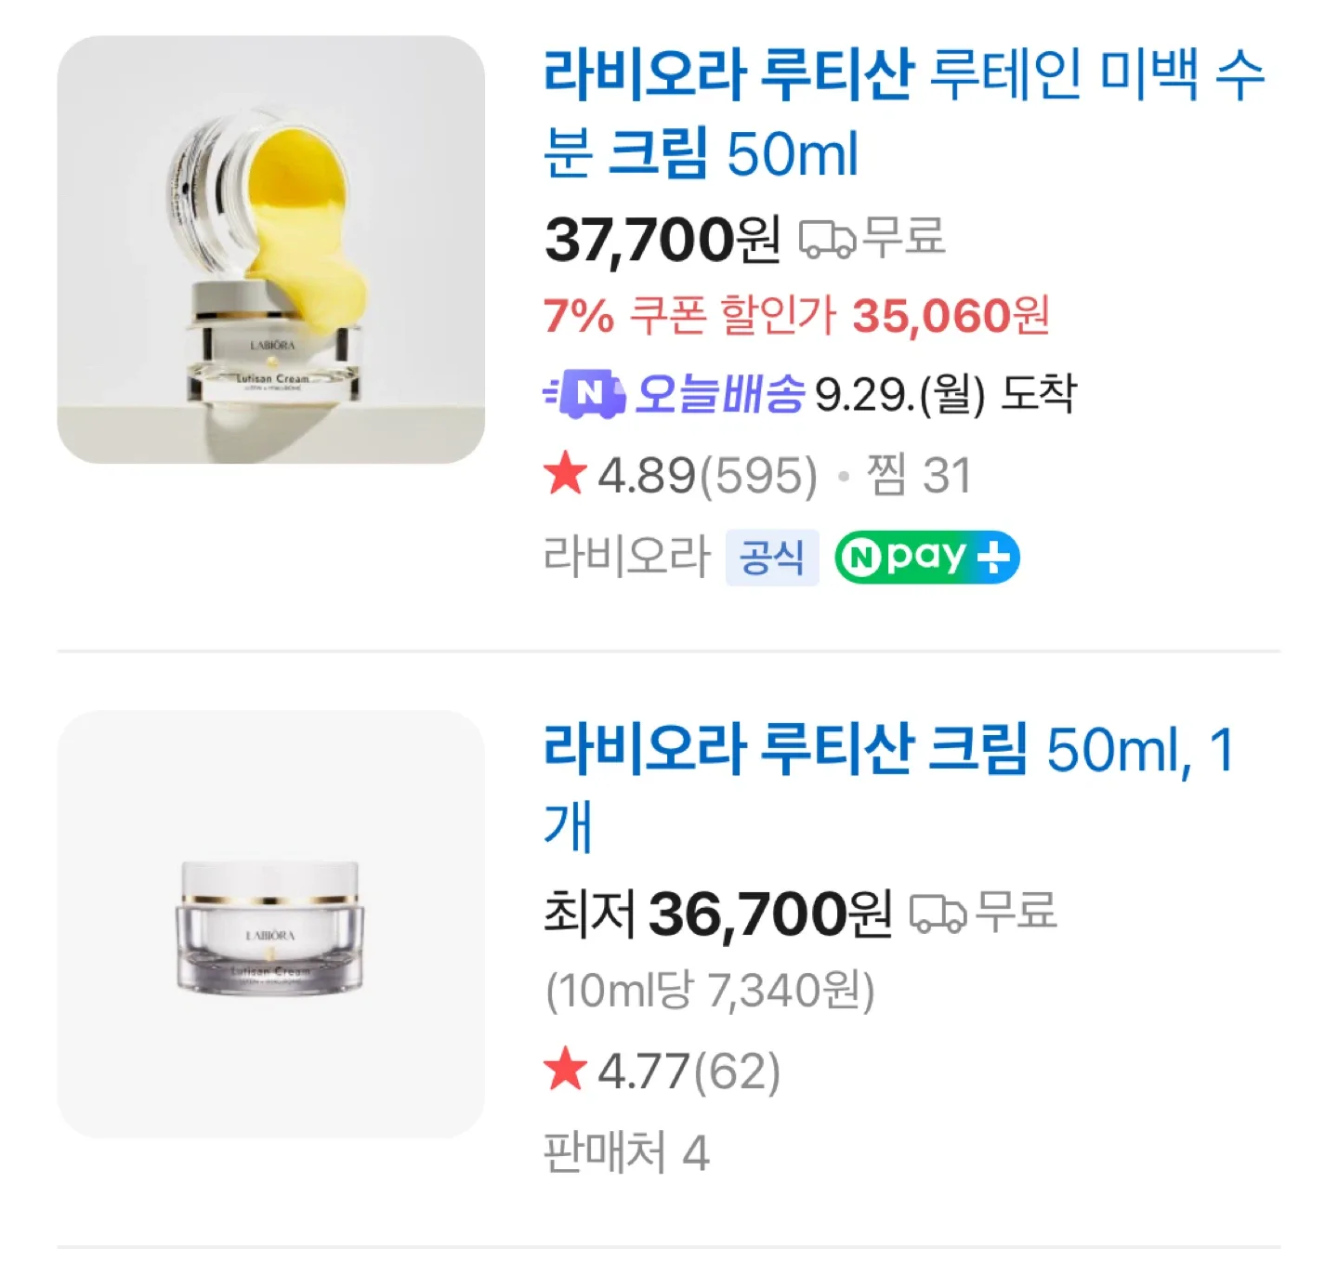
Task: Open 라비오라 루티산 크림 50ml, 1개 title
Action: [888, 786]
